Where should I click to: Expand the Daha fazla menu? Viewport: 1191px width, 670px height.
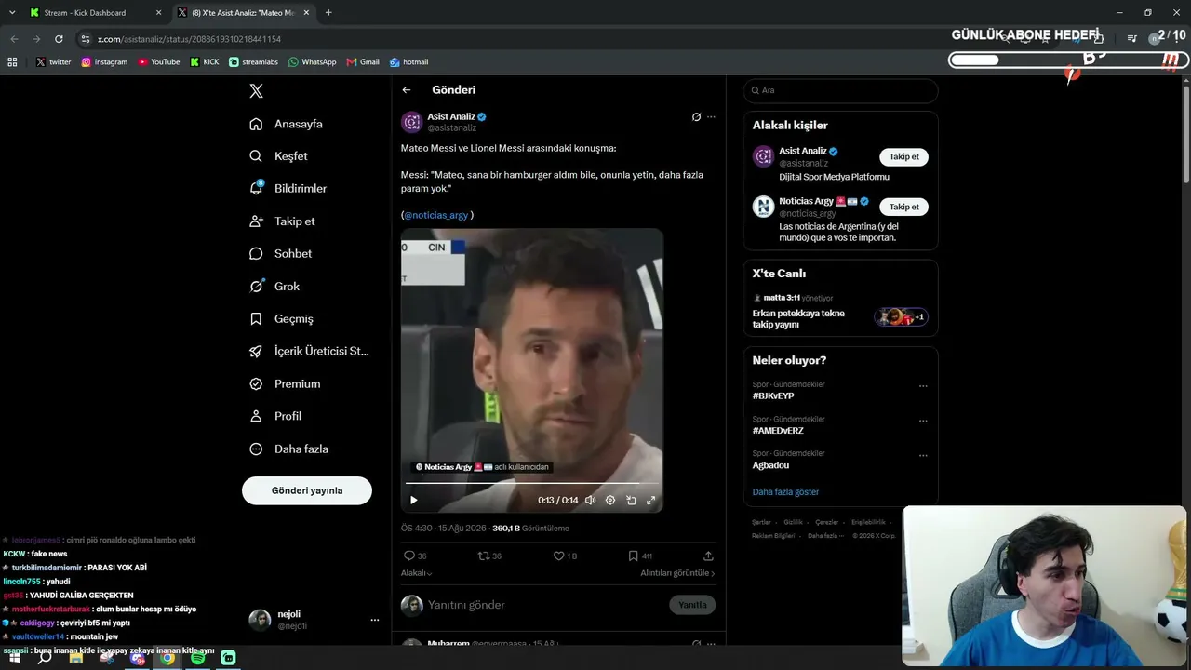(288, 449)
